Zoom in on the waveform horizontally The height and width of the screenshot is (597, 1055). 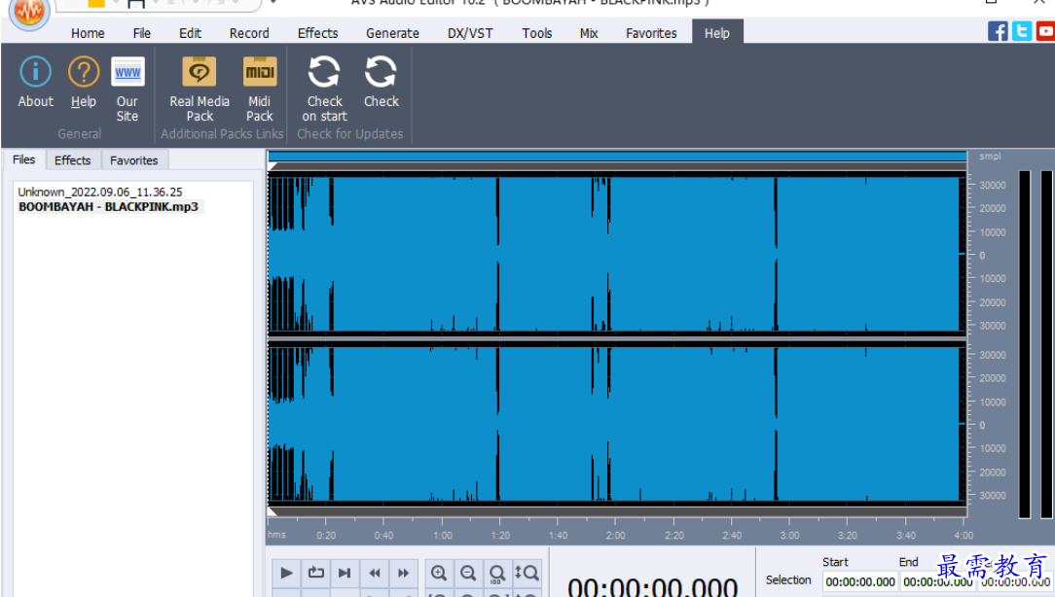tap(439, 573)
